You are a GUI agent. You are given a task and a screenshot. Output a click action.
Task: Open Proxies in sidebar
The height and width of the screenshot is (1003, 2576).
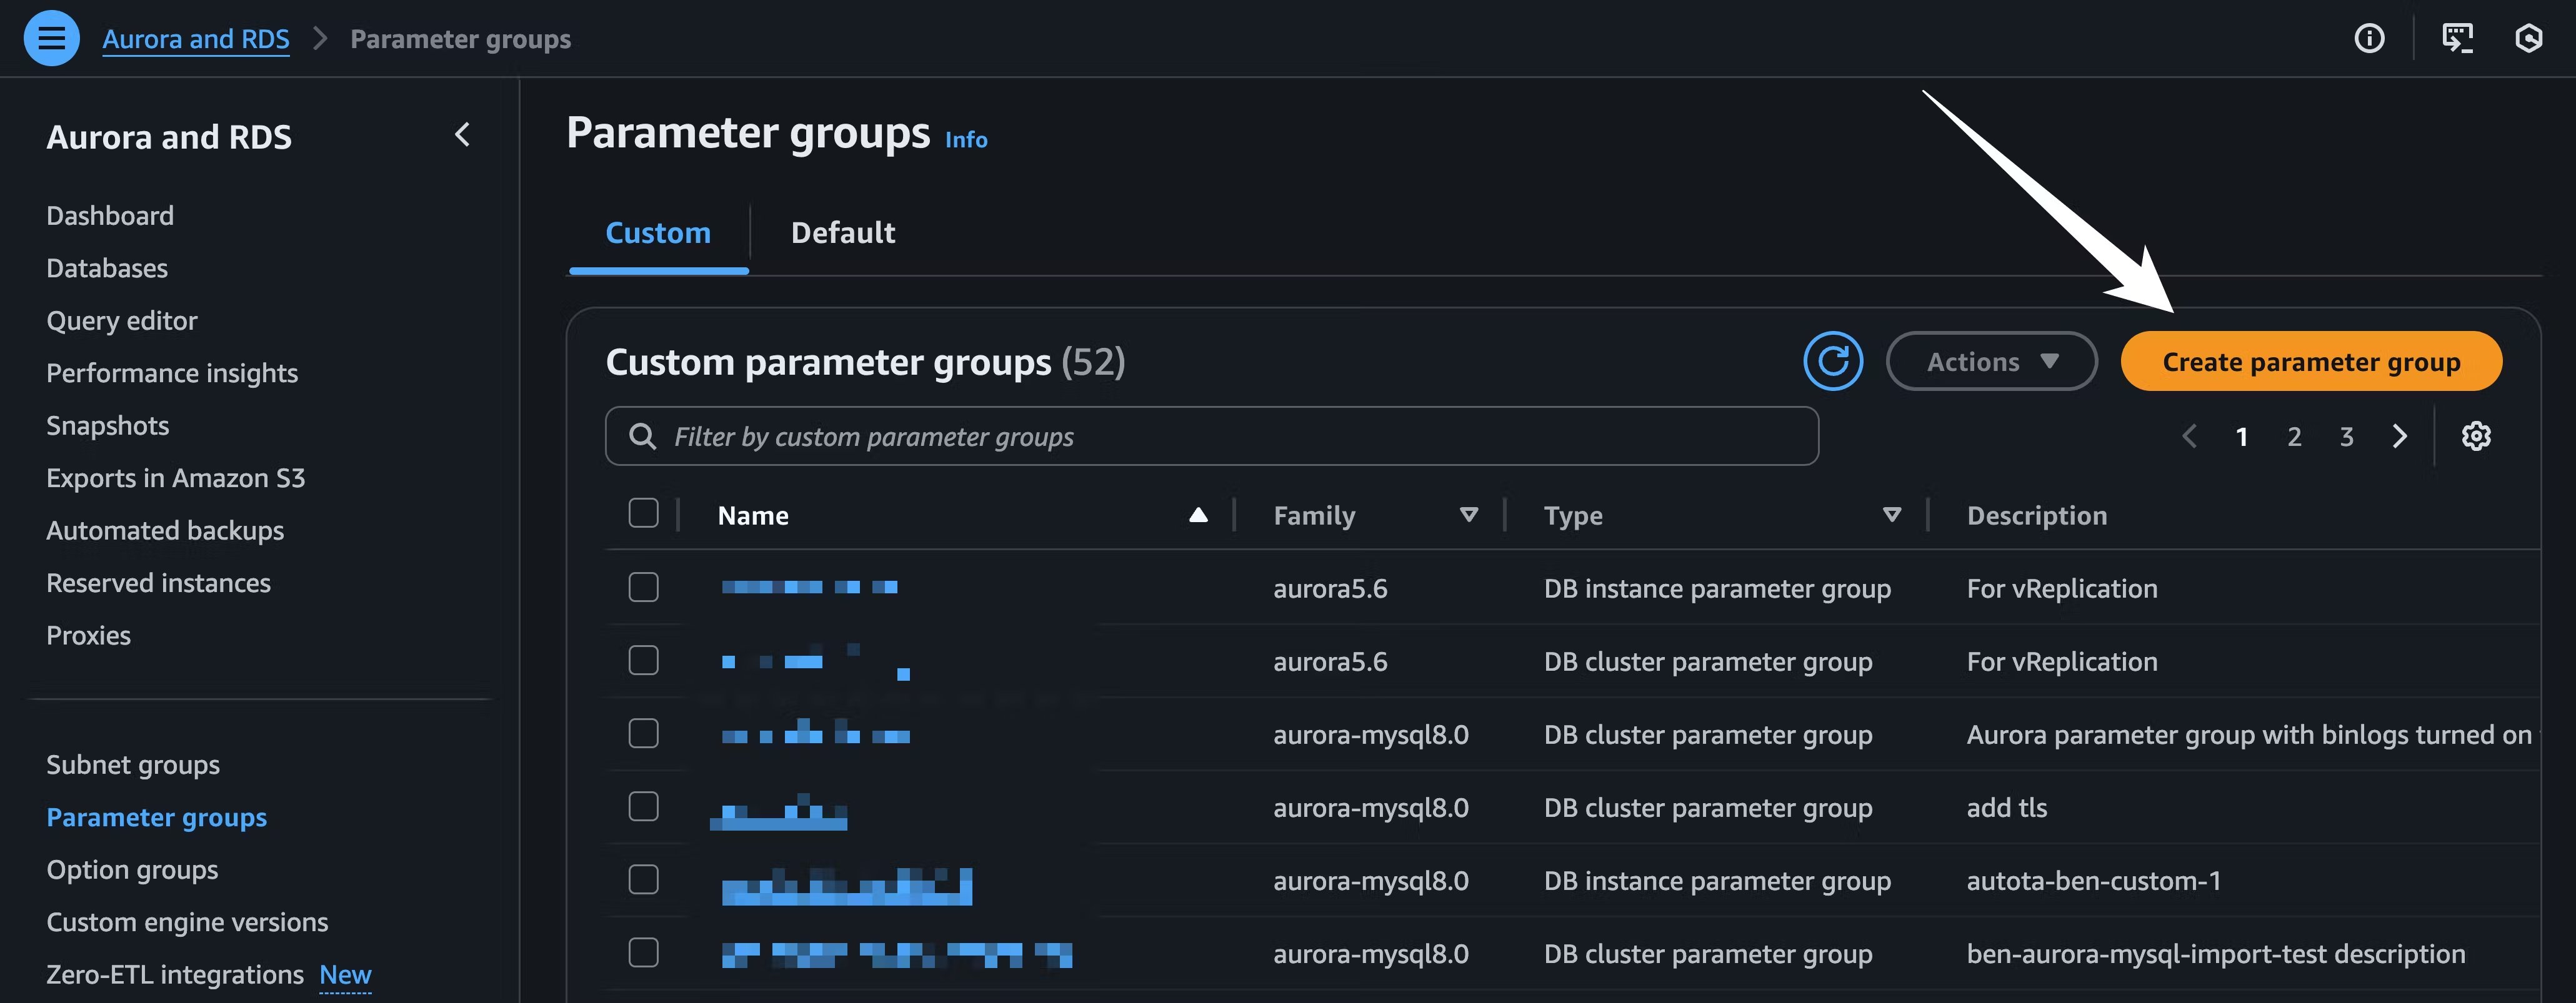coord(89,635)
